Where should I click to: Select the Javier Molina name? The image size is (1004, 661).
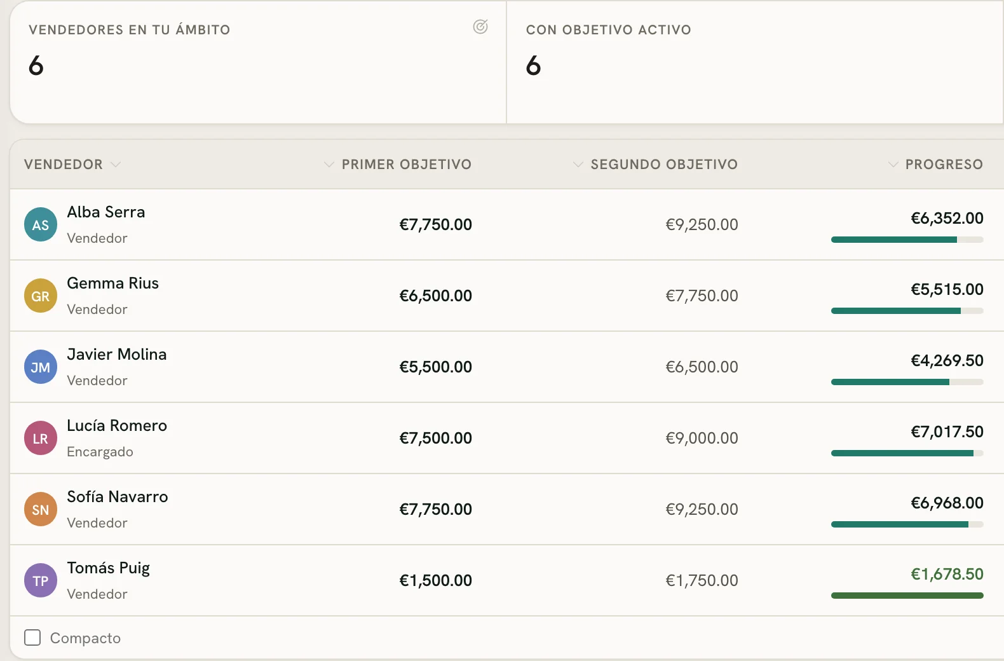tap(117, 354)
